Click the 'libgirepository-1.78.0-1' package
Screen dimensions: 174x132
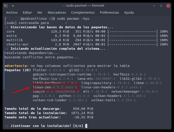coord(105,83)
